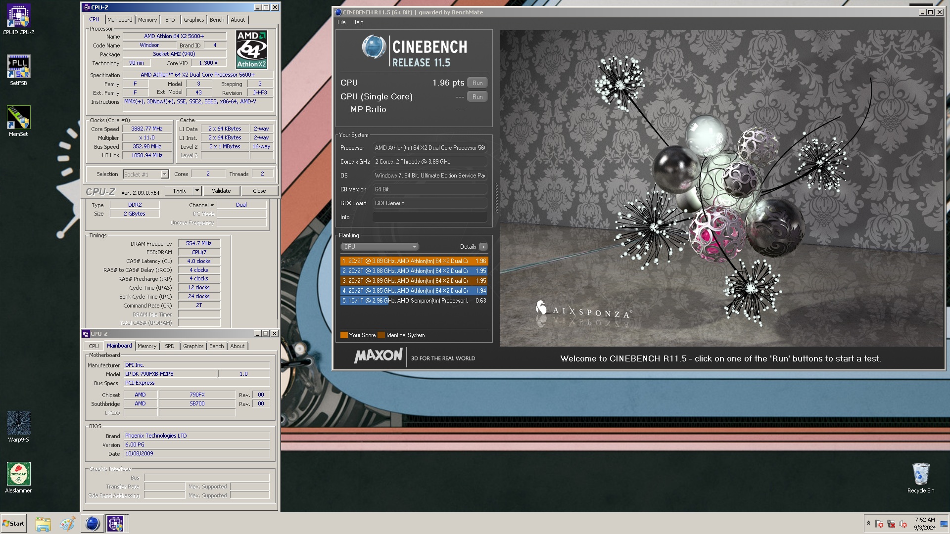Select ranking entry 4 at 3.85 GHz
Viewport: 950px width, 534px height.
pos(414,291)
